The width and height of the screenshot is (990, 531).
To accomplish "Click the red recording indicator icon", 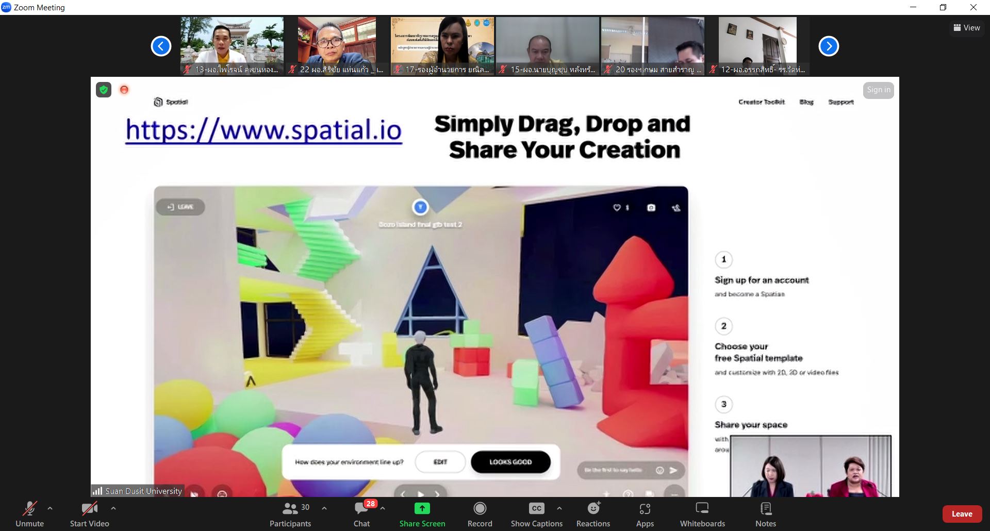I will (x=124, y=90).
